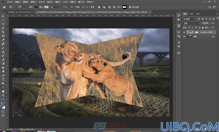Viewport: 219px width, 132px height.
Task: Select the Healing Brush tool
Action: click(3, 44)
